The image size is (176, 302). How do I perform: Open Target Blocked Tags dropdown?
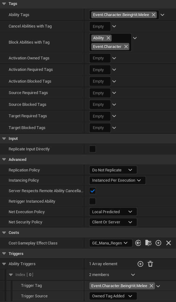point(114,128)
